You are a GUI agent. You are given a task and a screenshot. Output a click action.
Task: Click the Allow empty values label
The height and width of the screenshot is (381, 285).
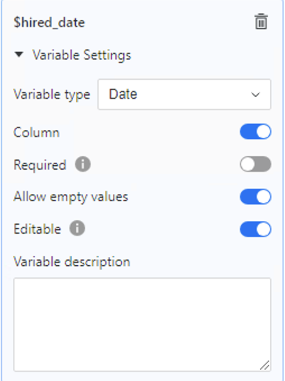pos(71,197)
